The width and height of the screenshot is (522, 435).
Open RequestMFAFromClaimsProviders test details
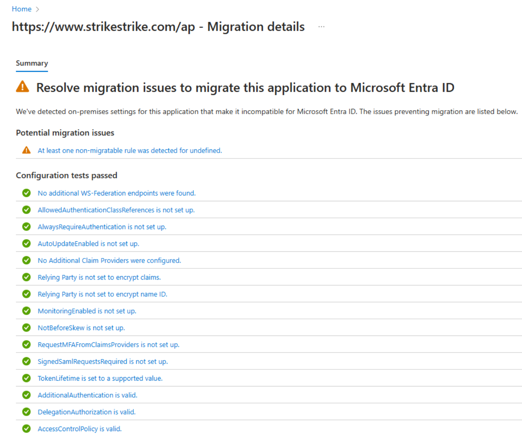108,345
